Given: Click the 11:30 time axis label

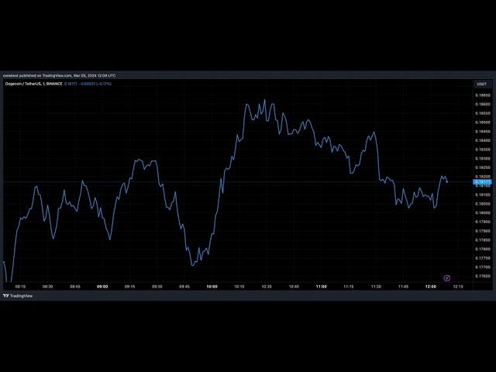Looking at the screenshot, I should [375, 287].
